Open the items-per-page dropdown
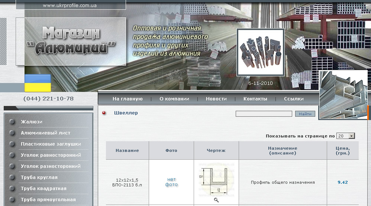Viewport: 371px width, 206px height. click(345, 136)
